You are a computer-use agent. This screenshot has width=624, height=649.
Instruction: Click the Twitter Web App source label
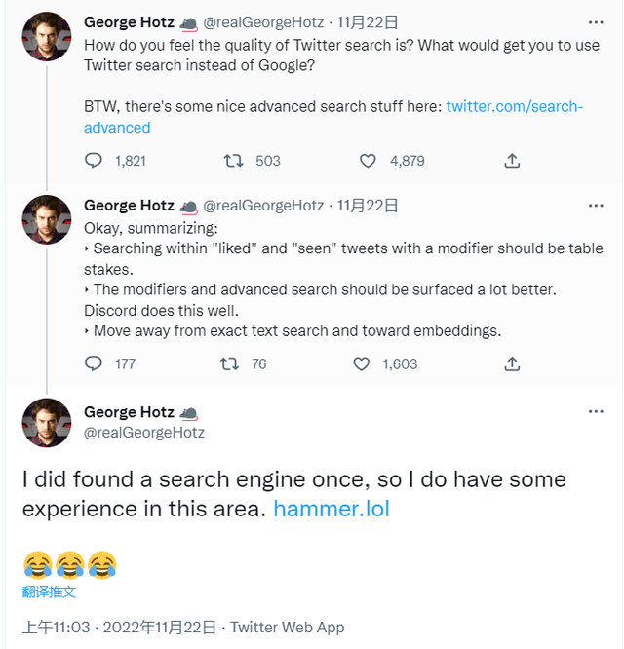pos(288,628)
